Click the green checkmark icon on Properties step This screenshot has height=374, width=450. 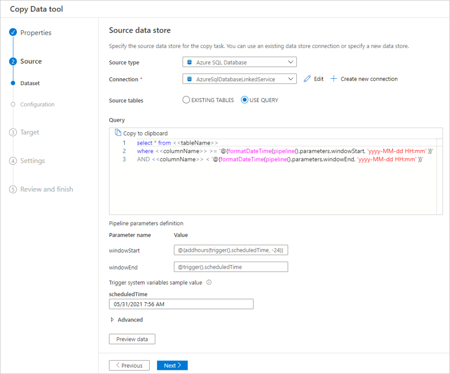[12, 33]
